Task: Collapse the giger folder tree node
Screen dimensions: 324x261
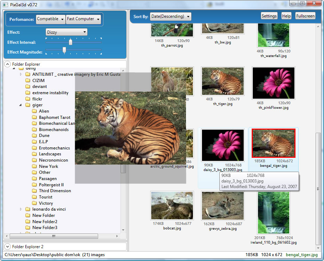Action: click(21, 105)
